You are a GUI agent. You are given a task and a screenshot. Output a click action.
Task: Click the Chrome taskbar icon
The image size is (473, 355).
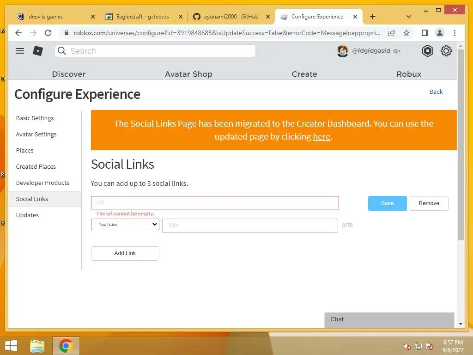click(66, 346)
